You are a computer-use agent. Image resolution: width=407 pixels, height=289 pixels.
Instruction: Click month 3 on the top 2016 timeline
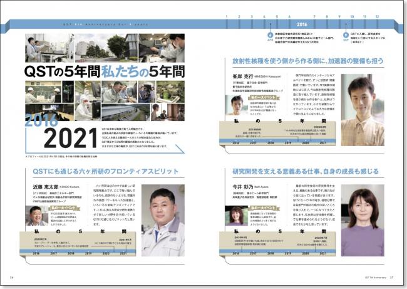[252, 17]
